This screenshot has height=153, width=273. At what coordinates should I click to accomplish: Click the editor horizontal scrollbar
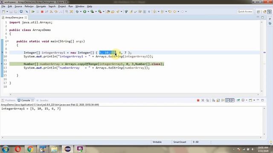coord(134,94)
